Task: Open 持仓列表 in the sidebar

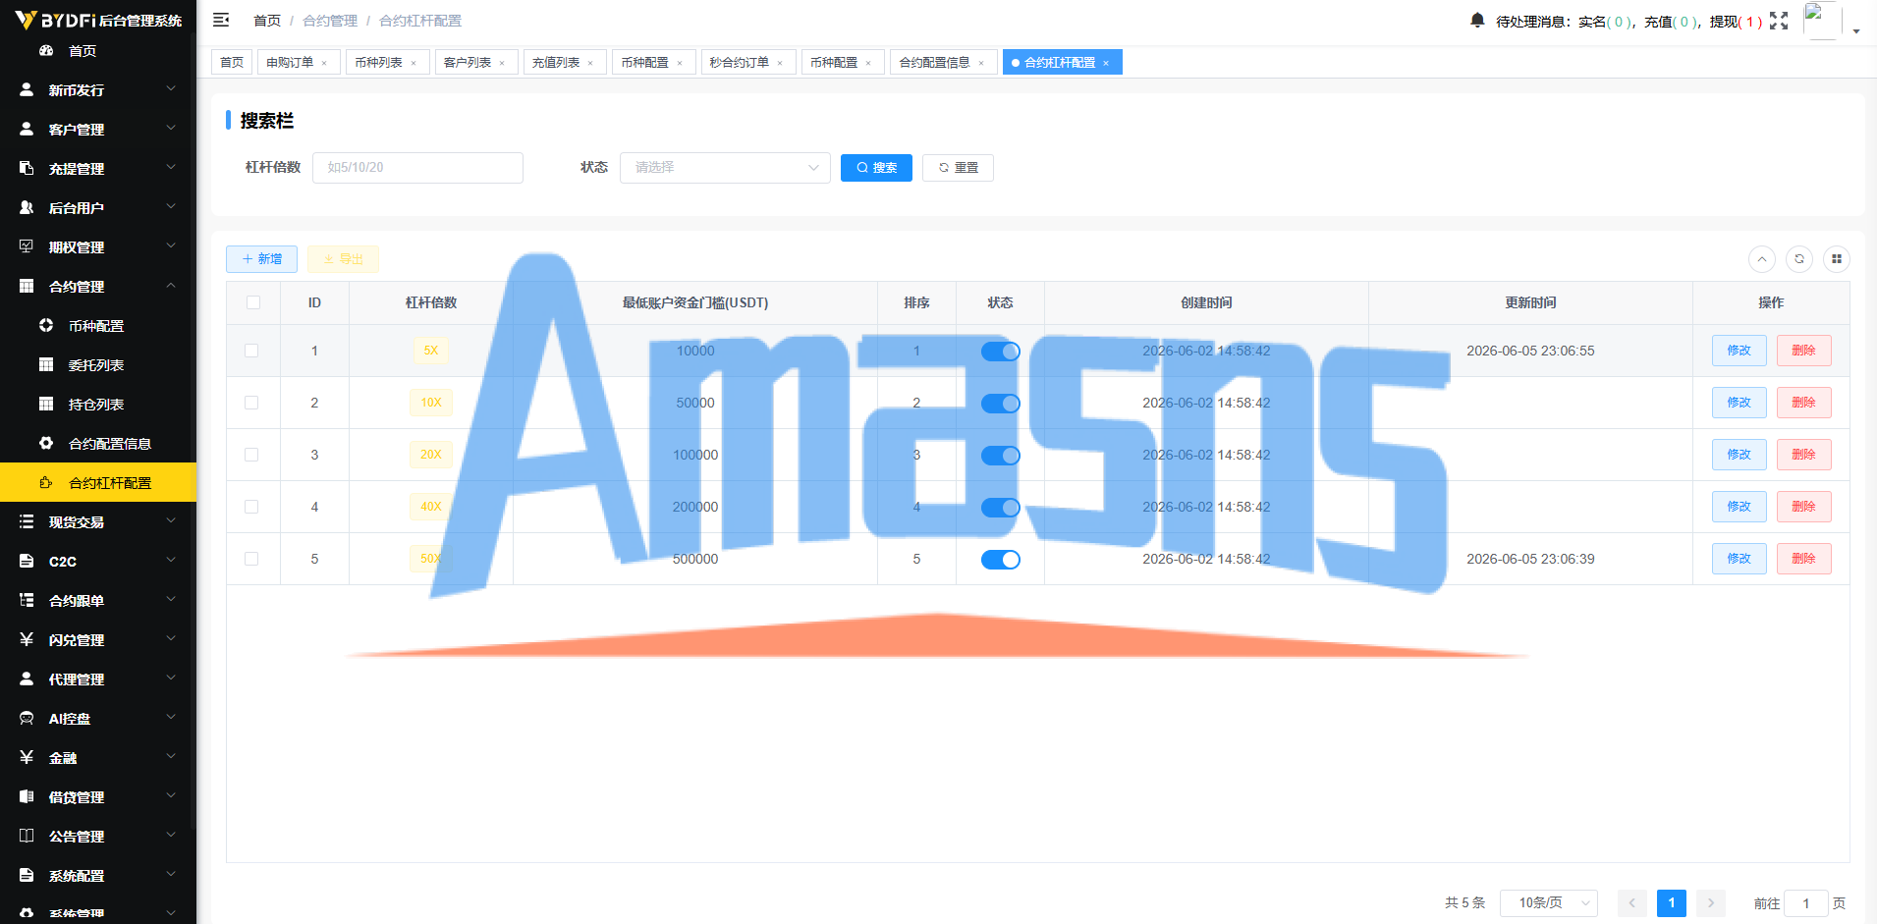Action: click(x=98, y=405)
